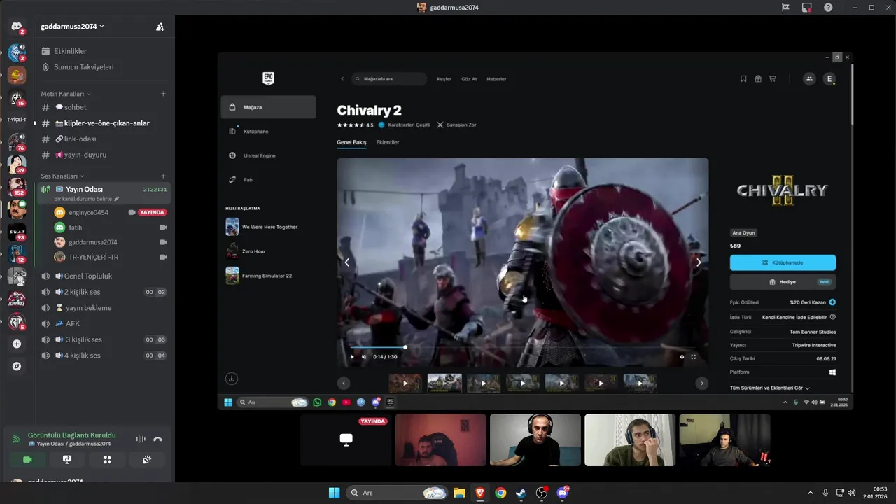
Task: Open Kütüphane in Epic sidebar
Action: [x=268, y=132]
